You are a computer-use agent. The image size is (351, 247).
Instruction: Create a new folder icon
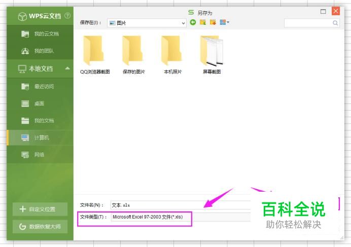[x=213, y=22]
